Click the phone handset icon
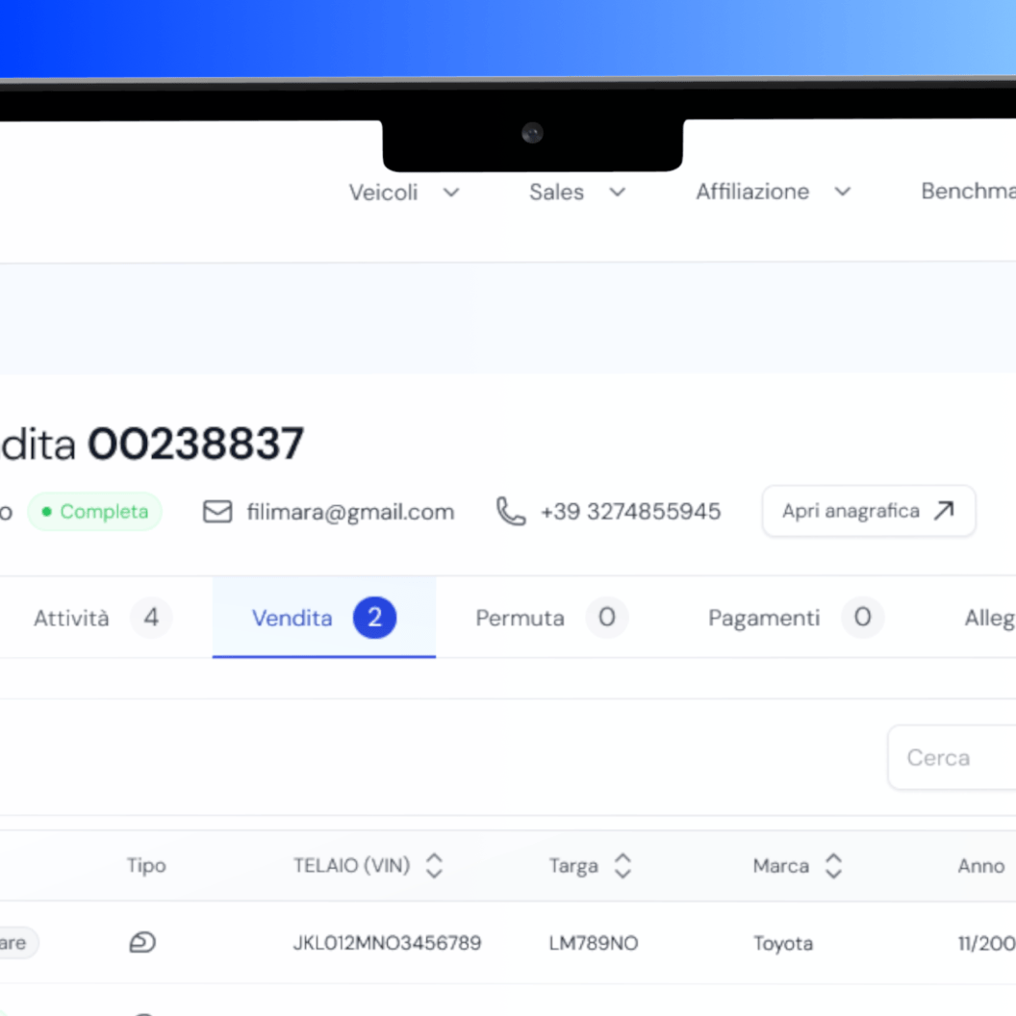Screen dimensions: 1016x1016 pos(511,511)
